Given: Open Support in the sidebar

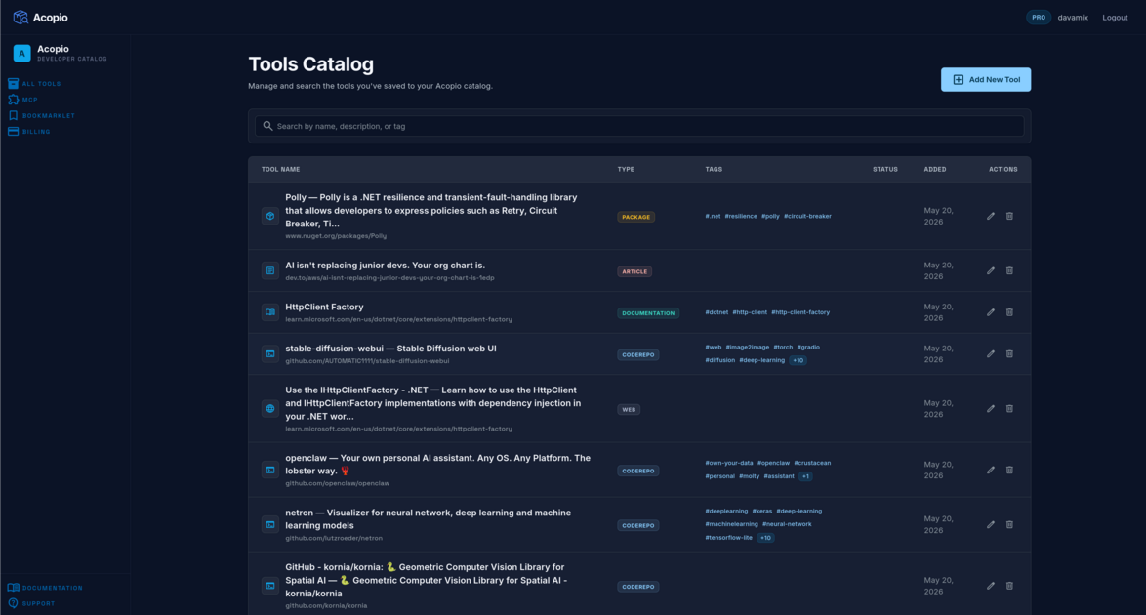Looking at the screenshot, I should (31, 603).
